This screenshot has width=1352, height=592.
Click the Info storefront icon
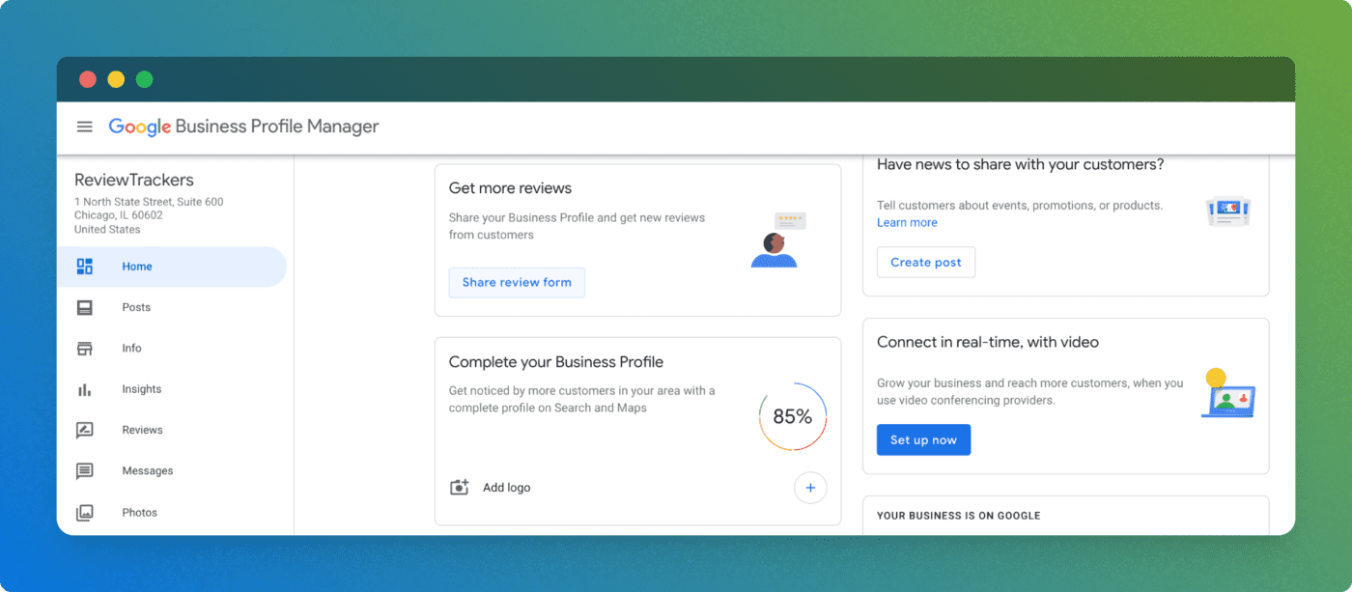85,349
